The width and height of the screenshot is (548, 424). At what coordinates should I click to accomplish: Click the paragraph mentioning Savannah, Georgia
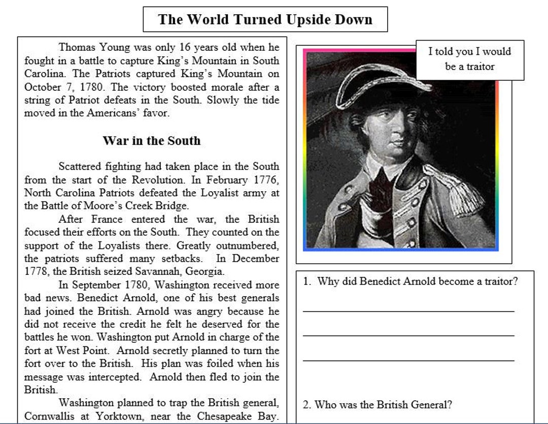tap(150, 238)
